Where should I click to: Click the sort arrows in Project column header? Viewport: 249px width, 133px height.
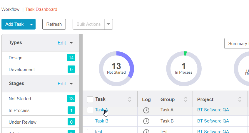[240, 99]
